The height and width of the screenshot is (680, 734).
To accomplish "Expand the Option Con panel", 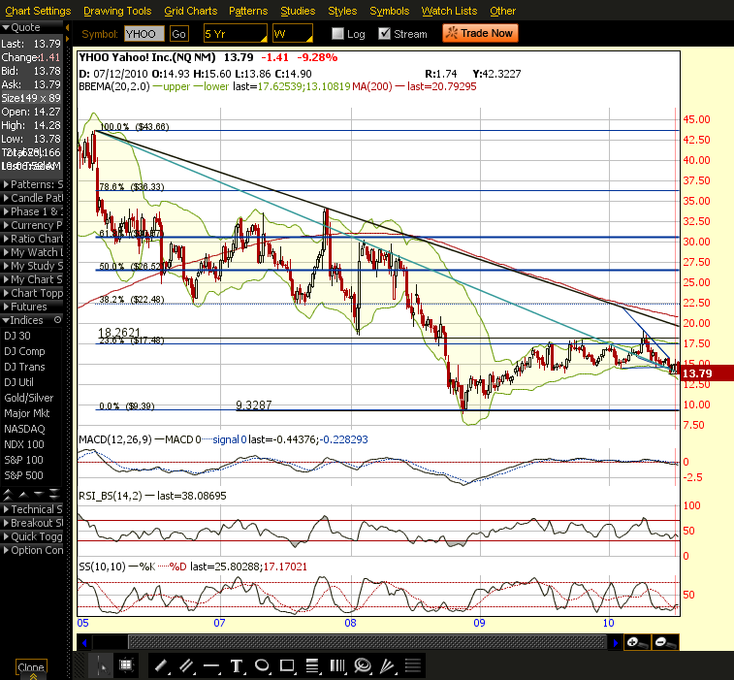I will pos(31,550).
